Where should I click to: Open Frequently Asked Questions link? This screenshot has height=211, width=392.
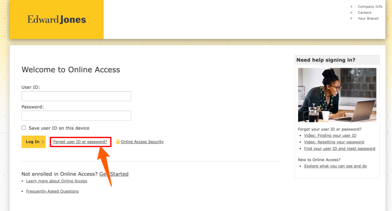coord(52,191)
